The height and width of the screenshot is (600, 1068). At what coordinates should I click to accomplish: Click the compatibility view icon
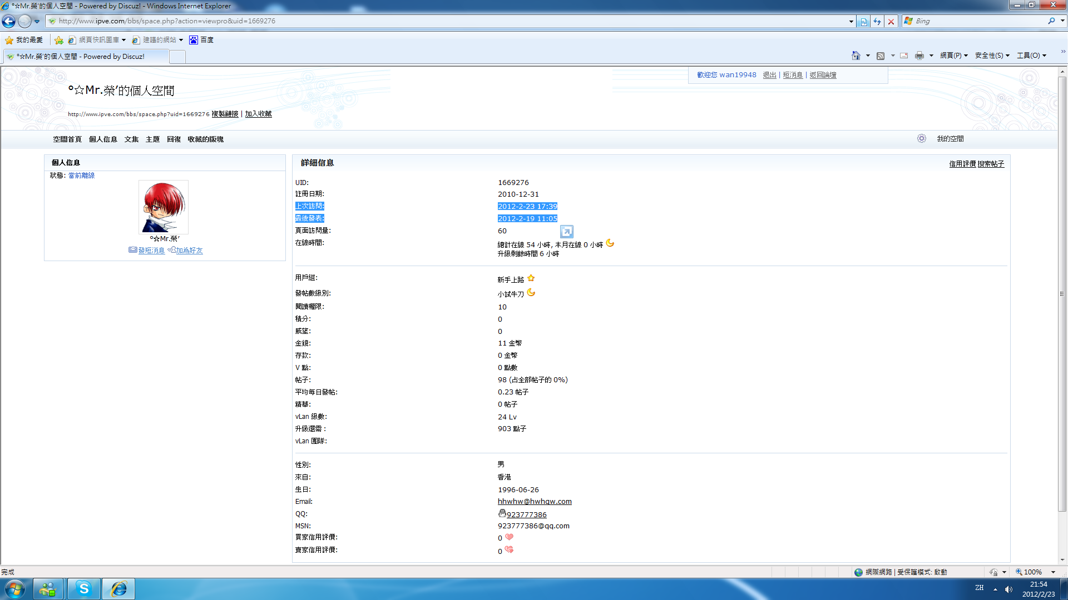[x=863, y=21]
